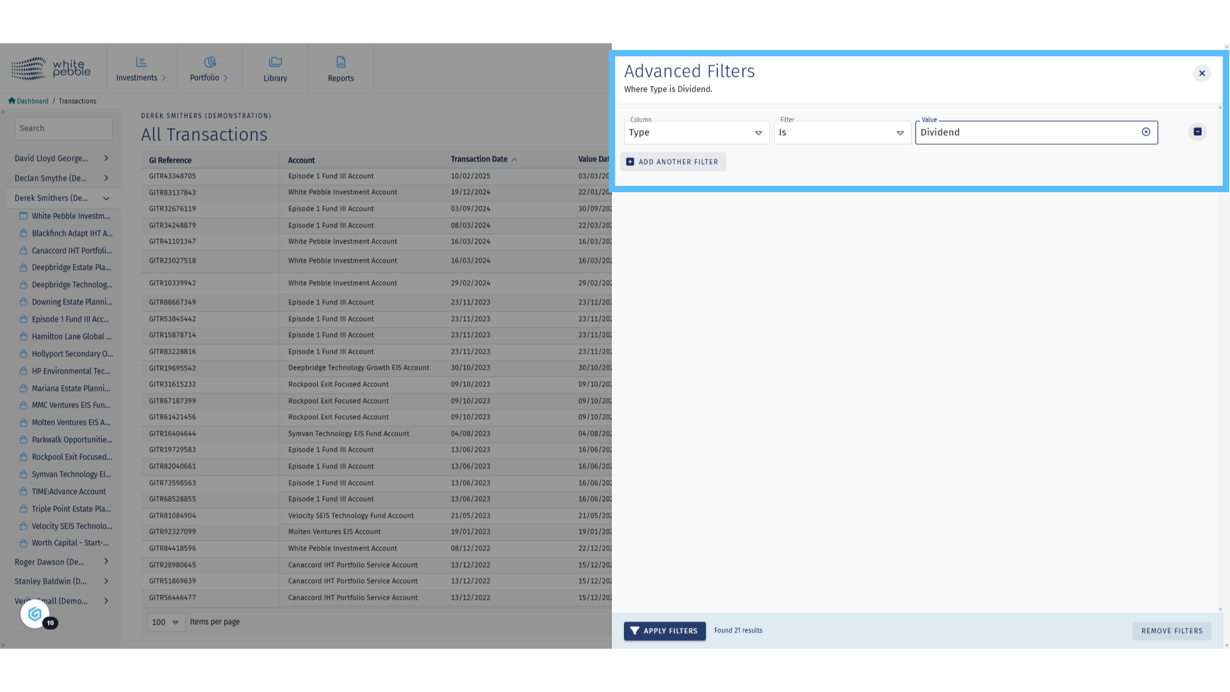Clear the Dividend value field
Image resolution: width=1230 pixels, height=692 pixels.
point(1146,132)
